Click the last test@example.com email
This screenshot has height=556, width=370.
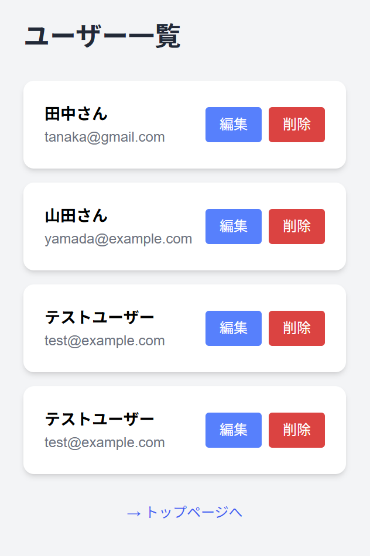(104, 442)
